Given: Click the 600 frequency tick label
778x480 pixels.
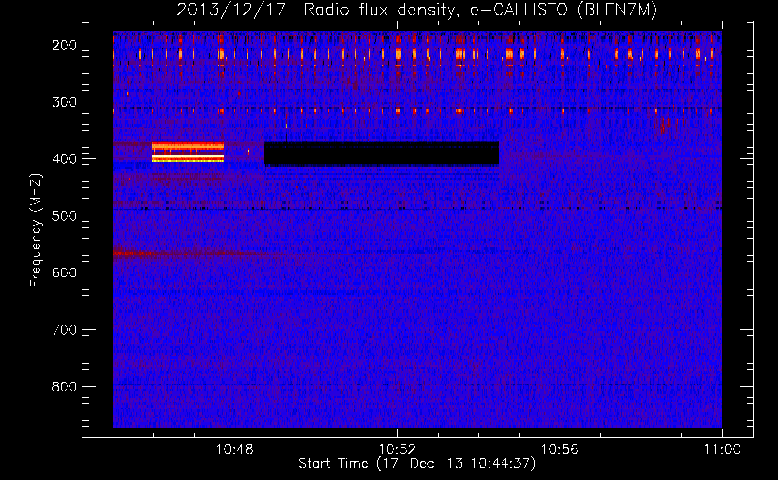Looking at the screenshot, I should pyautogui.click(x=64, y=273).
